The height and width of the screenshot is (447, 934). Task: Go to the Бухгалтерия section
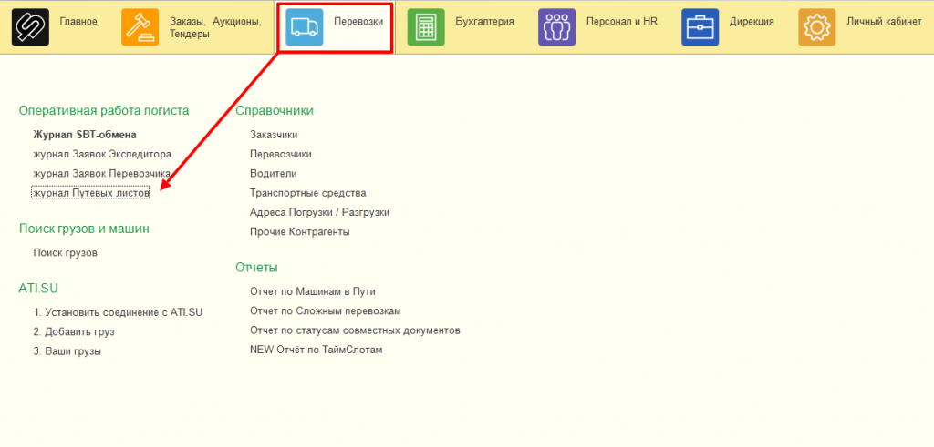click(484, 22)
